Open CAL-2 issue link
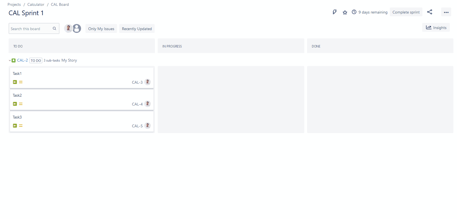The height and width of the screenshot is (219, 457). (22, 60)
